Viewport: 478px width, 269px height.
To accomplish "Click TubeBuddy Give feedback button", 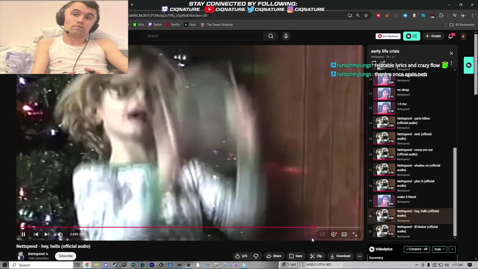I will [388, 36].
